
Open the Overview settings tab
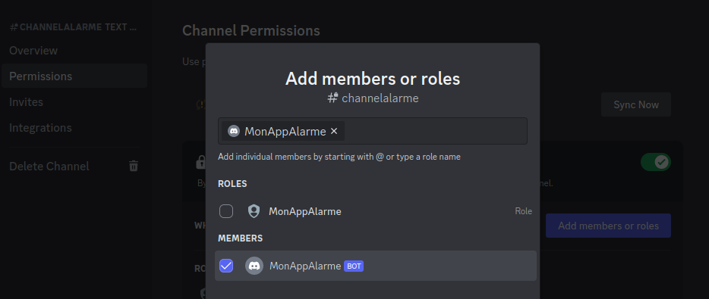click(33, 51)
